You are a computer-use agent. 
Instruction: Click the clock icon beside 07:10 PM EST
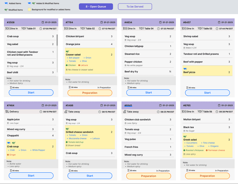pyautogui.click(x=99, y=29)
